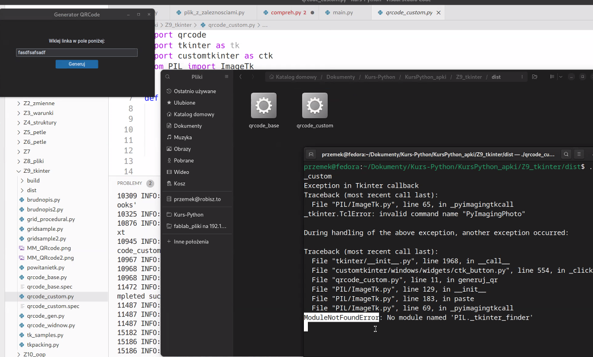Open the hamburger menu beside the Pliki title
Image resolution: width=593 pixels, height=357 pixels.
pyautogui.click(x=227, y=77)
